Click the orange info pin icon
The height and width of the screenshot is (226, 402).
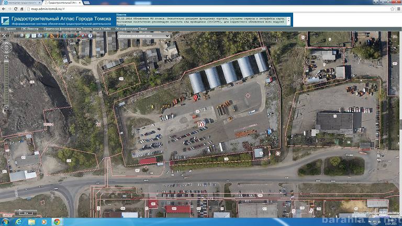(58, 36)
